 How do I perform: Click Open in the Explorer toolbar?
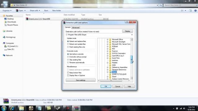pyautogui.click(x=21, y=10)
